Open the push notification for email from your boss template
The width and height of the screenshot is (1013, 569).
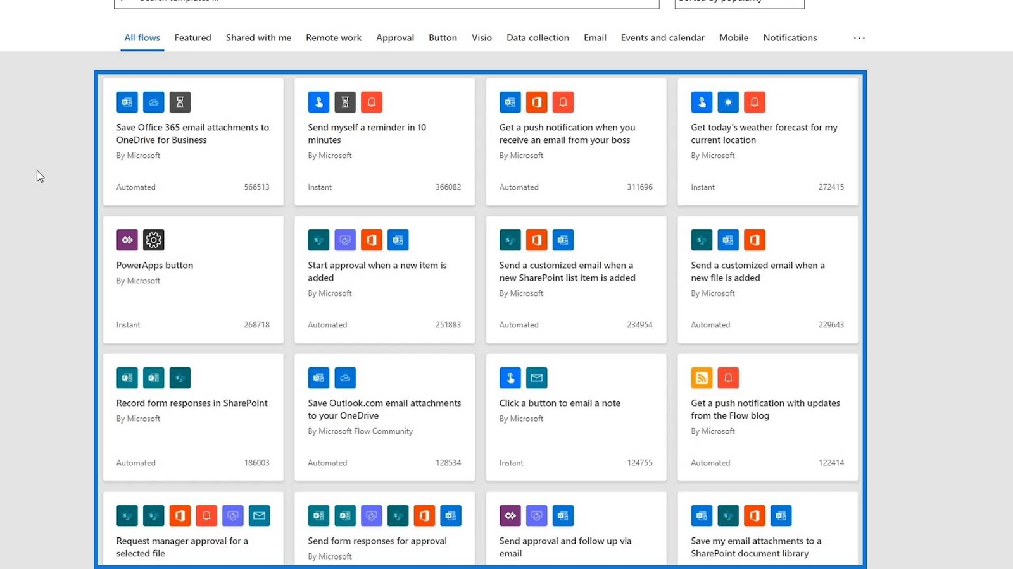coord(576,142)
